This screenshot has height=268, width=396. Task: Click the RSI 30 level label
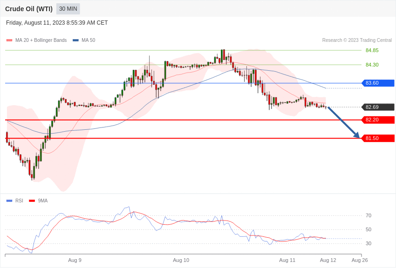point(369,243)
